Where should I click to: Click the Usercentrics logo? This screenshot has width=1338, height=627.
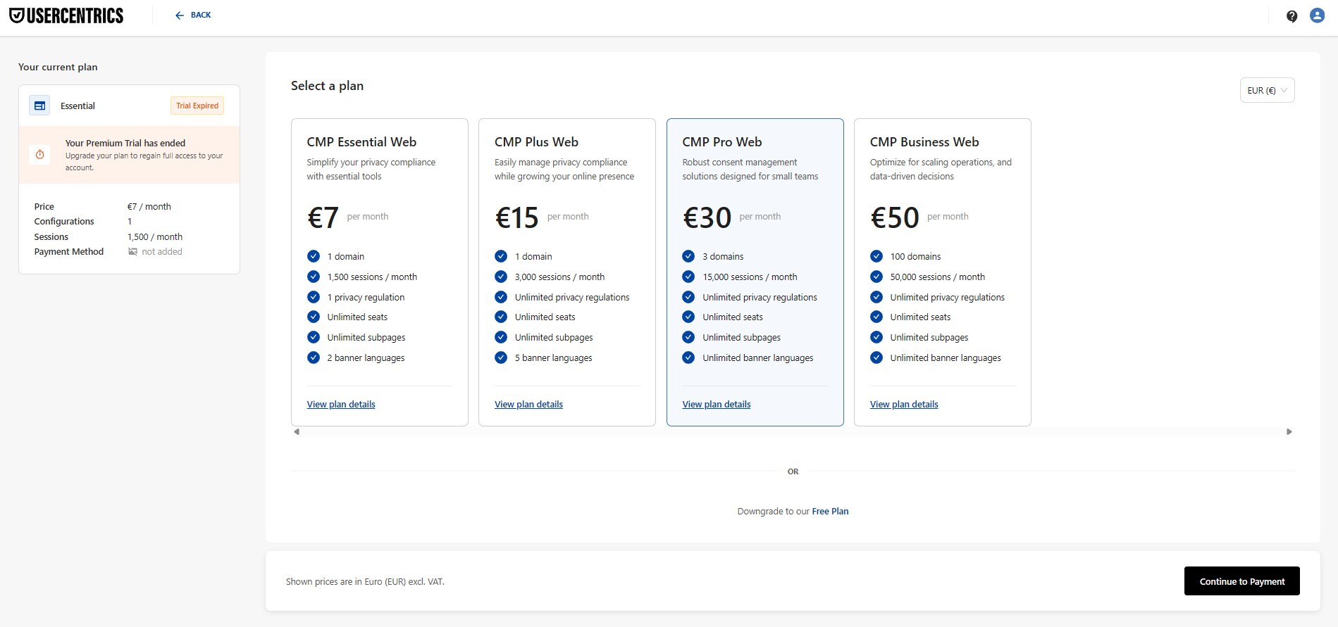point(66,15)
